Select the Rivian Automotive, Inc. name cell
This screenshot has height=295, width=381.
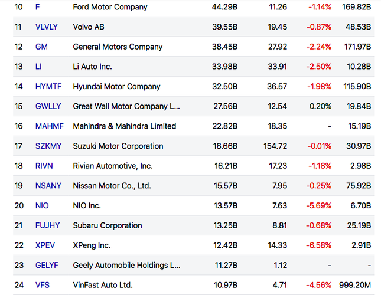coord(112,166)
